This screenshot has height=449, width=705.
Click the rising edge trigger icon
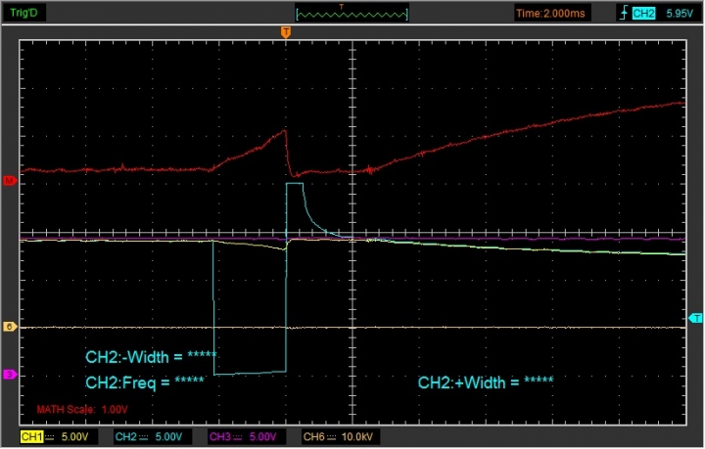click(x=624, y=14)
